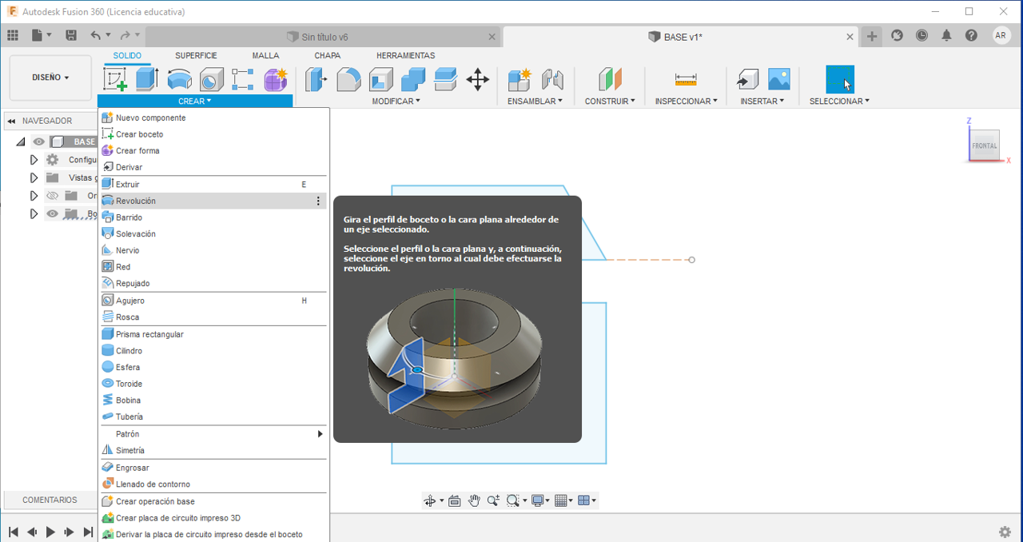The width and height of the screenshot is (1023, 542).
Task: Click the Pan hand tool in navigation bar
Action: click(474, 500)
